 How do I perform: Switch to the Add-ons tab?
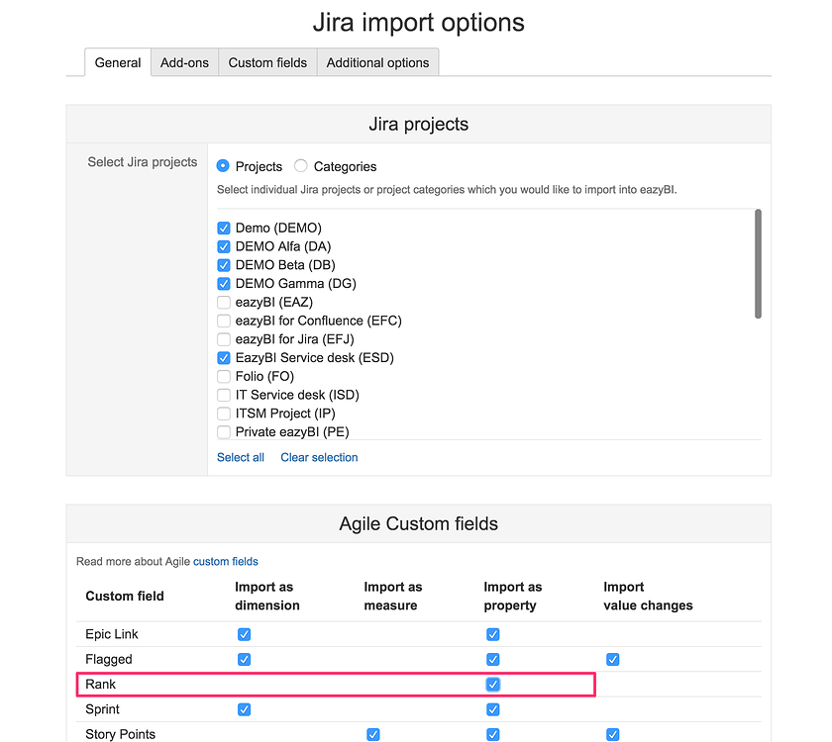point(184,61)
